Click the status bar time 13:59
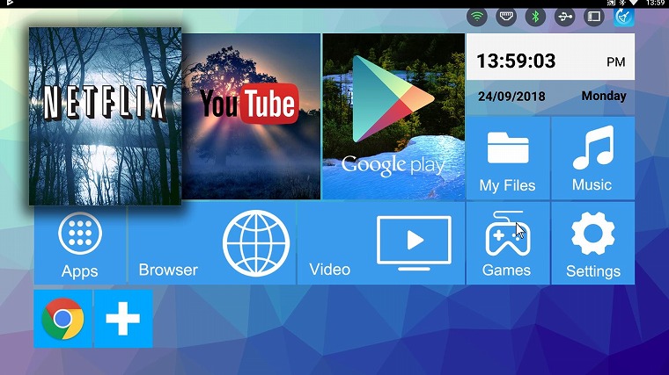 tap(655, 3)
